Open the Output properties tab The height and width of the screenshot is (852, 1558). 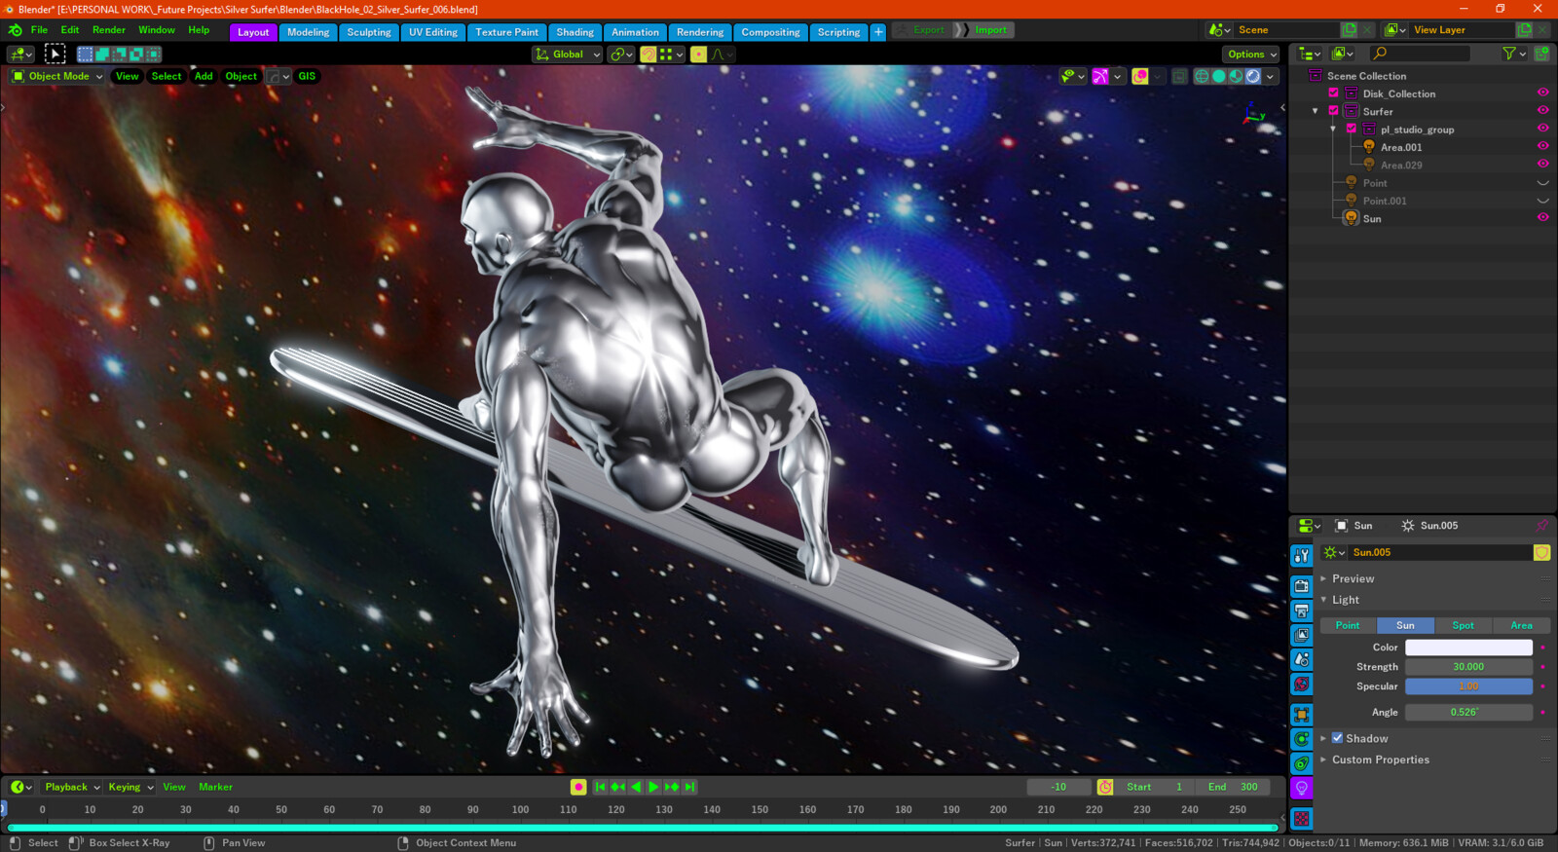(x=1302, y=611)
